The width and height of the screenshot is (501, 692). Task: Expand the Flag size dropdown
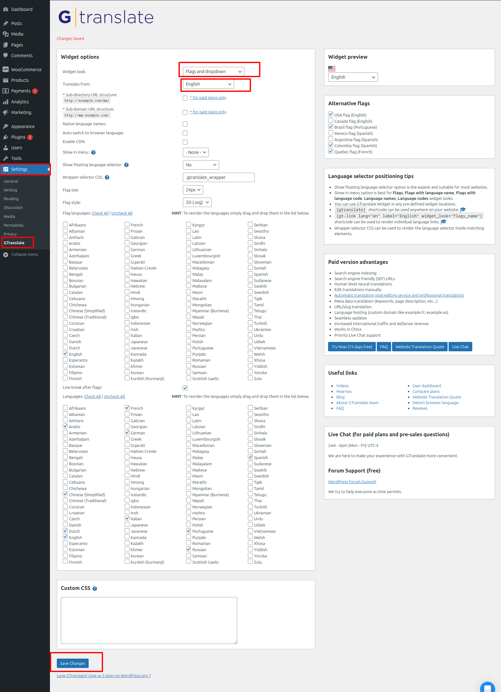(x=193, y=190)
